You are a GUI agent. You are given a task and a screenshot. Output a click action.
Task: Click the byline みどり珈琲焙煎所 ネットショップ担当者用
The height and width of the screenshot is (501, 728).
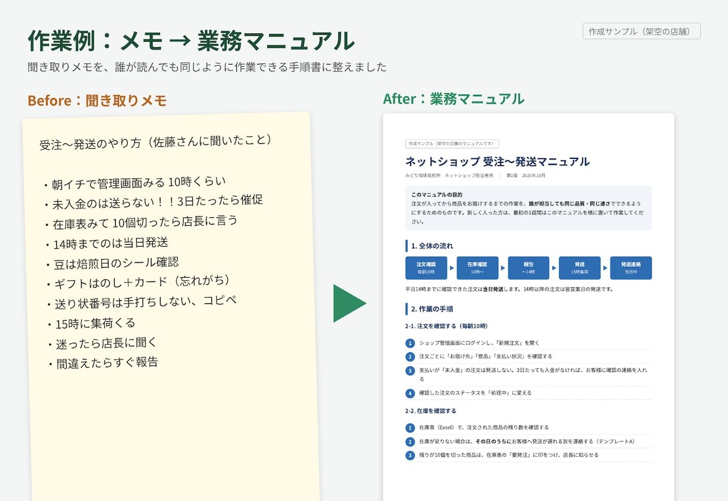tap(449, 176)
